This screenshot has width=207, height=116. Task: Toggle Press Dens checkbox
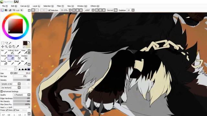(x=7, y=110)
